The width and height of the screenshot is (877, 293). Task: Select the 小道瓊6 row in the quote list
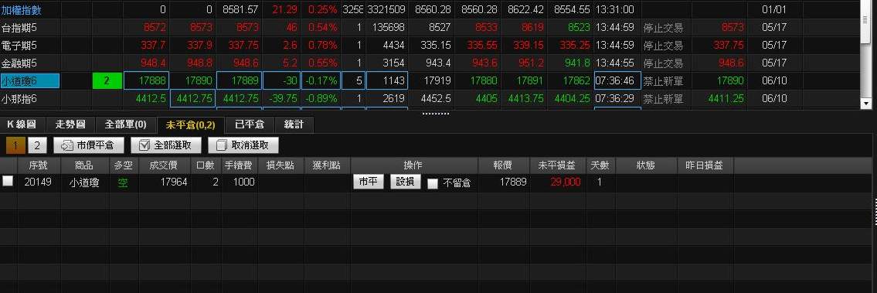[x=430, y=80]
